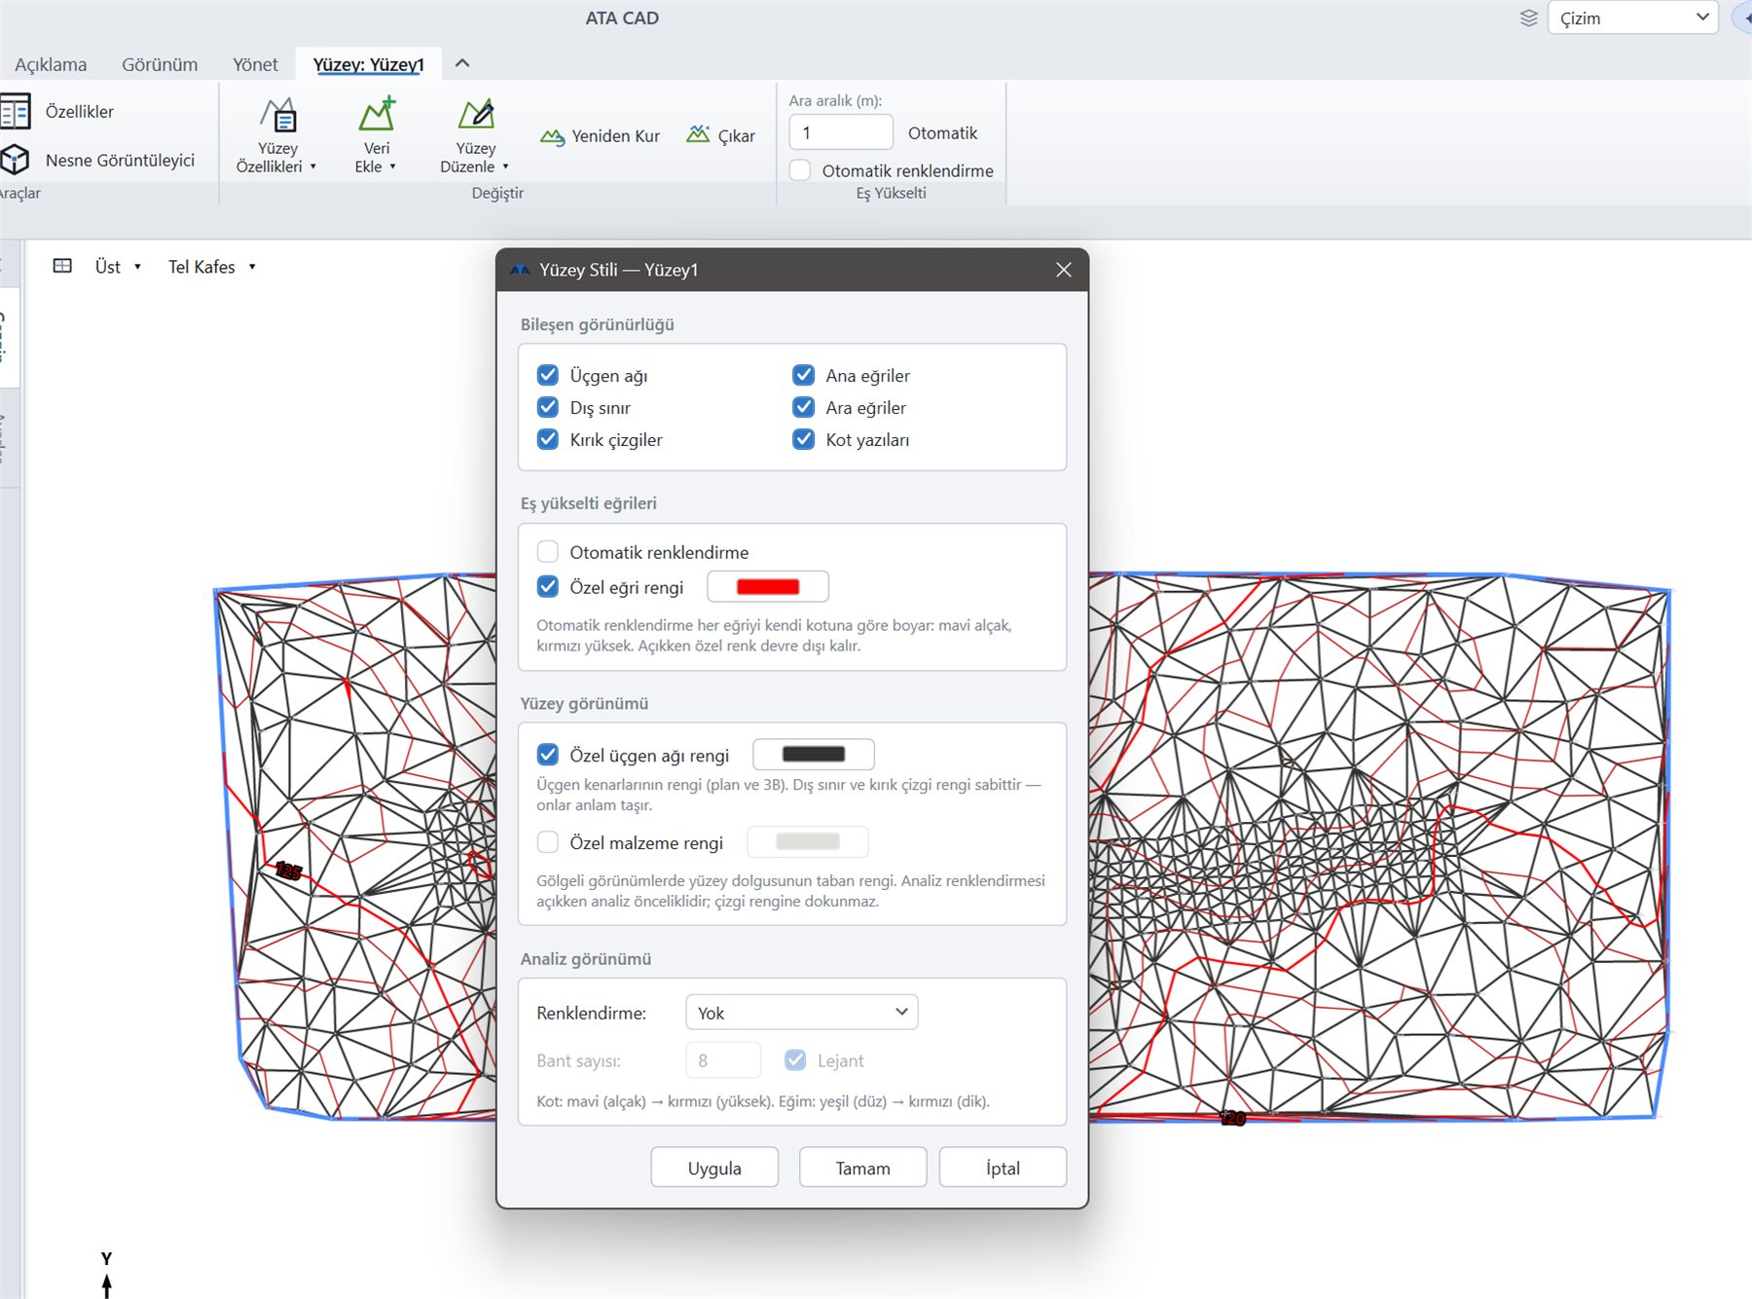
Task: Click the viewport layout grid icon
Action: (x=62, y=266)
